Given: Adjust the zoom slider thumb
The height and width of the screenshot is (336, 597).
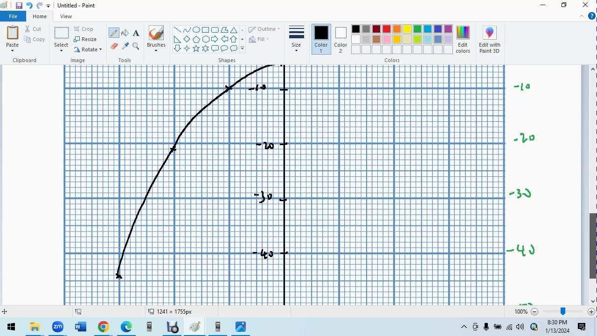Looking at the screenshot, I should coord(563,311).
